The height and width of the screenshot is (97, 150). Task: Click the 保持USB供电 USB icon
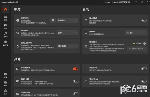point(18,46)
